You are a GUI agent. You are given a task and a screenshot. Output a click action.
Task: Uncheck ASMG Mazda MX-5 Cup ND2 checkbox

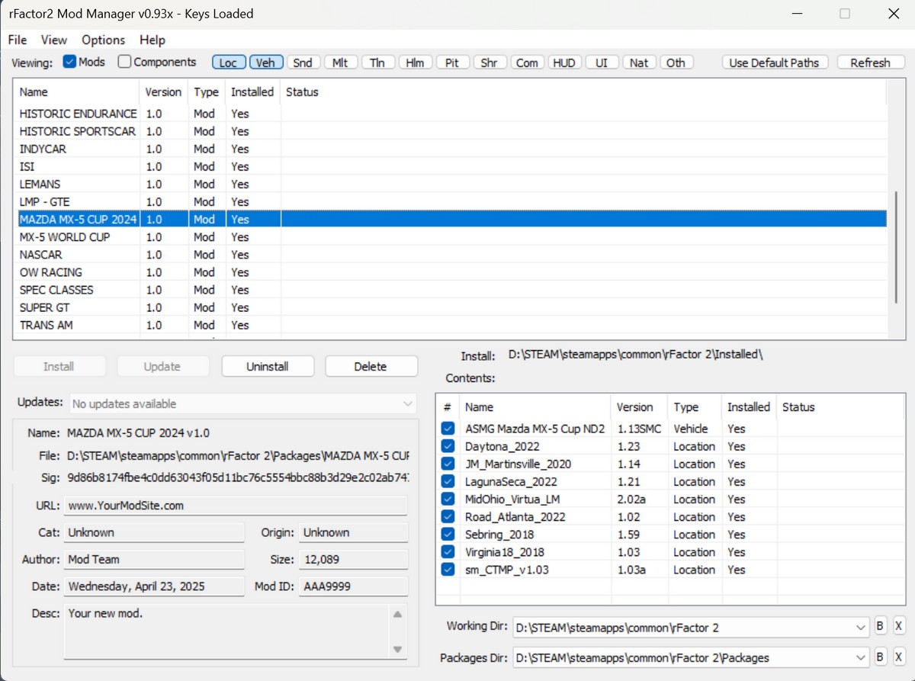448,429
